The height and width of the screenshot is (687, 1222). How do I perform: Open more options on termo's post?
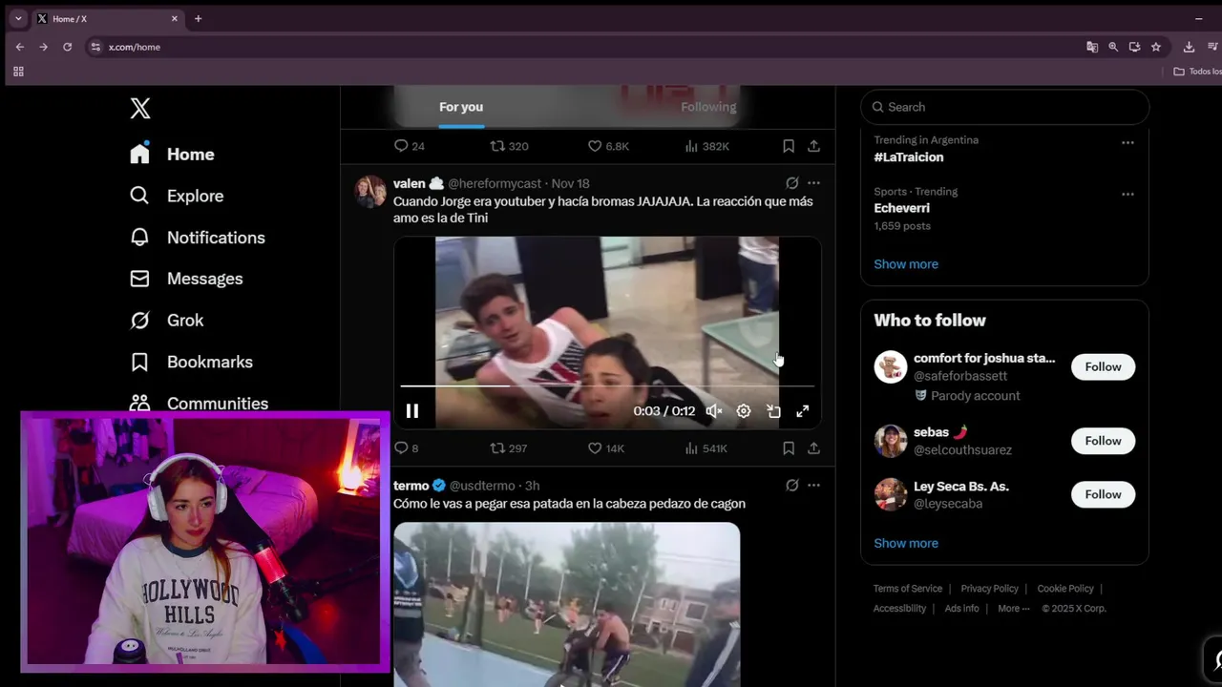[813, 486]
